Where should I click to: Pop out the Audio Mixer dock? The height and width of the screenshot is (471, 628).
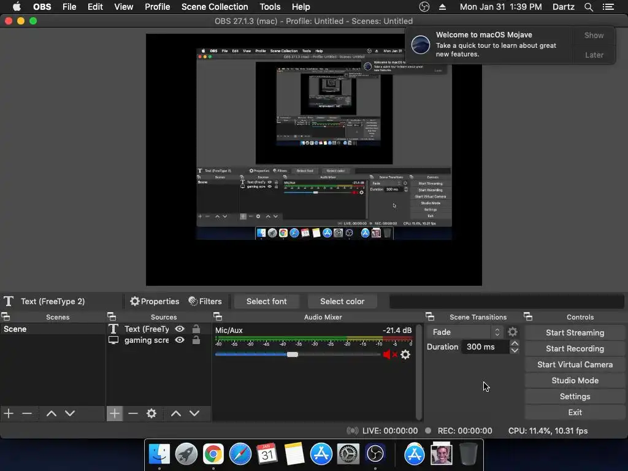point(218,317)
